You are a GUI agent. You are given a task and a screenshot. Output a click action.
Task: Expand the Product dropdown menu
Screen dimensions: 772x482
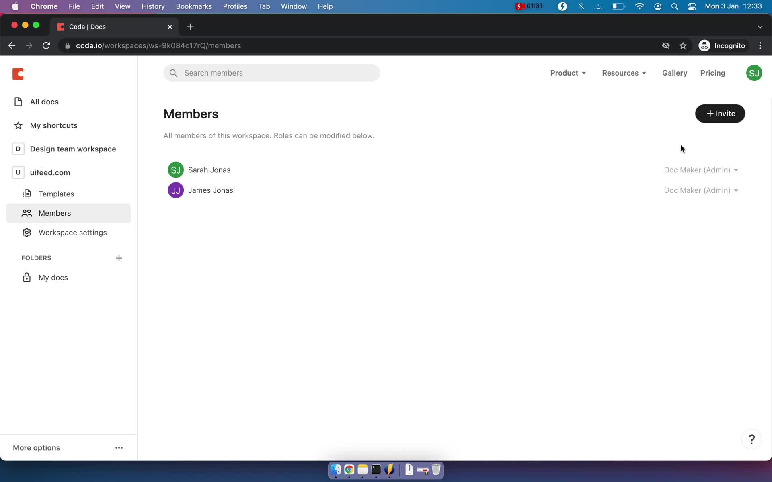tap(568, 73)
